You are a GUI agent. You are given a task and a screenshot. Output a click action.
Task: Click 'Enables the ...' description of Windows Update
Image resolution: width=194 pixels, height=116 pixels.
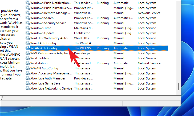pyautogui.click(x=84, y=33)
